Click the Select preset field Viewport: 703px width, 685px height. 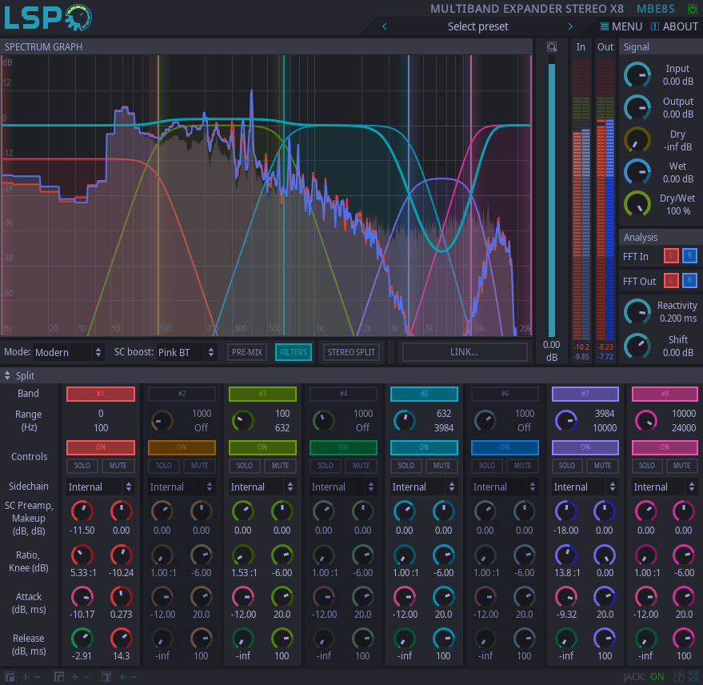[477, 26]
